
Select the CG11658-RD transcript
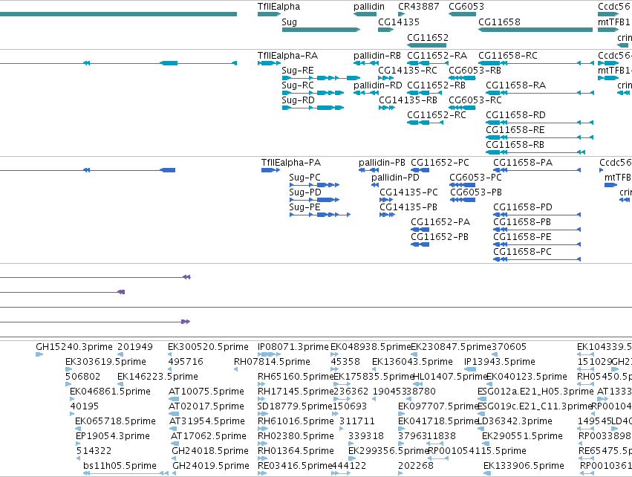(540, 123)
